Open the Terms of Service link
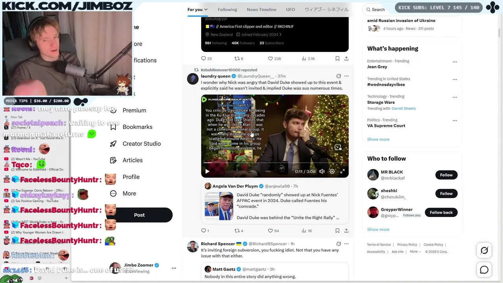Viewport: 503px width, 283px height. [379, 245]
